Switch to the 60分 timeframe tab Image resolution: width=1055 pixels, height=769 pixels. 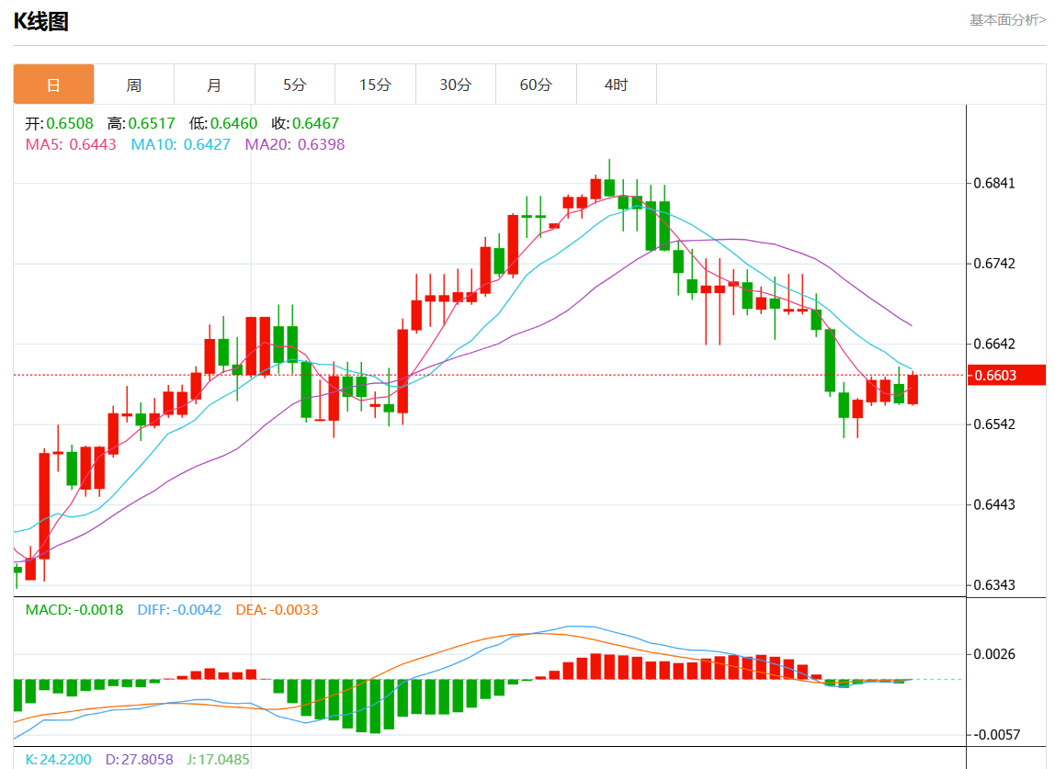point(536,85)
